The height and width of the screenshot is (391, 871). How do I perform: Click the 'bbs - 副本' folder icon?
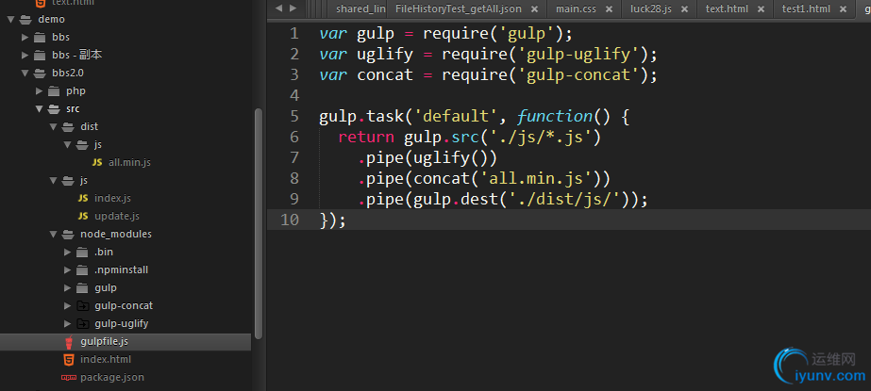pos(40,56)
